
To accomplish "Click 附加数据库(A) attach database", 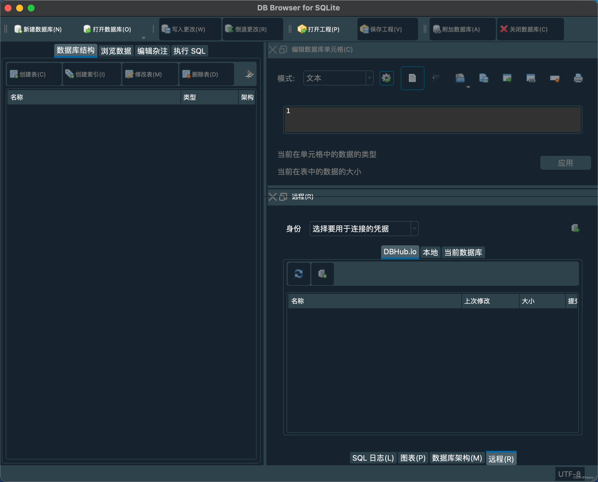I will click(x=462, y=29).
